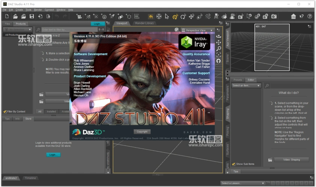Open the Create menu

click(x=19, y=10)
